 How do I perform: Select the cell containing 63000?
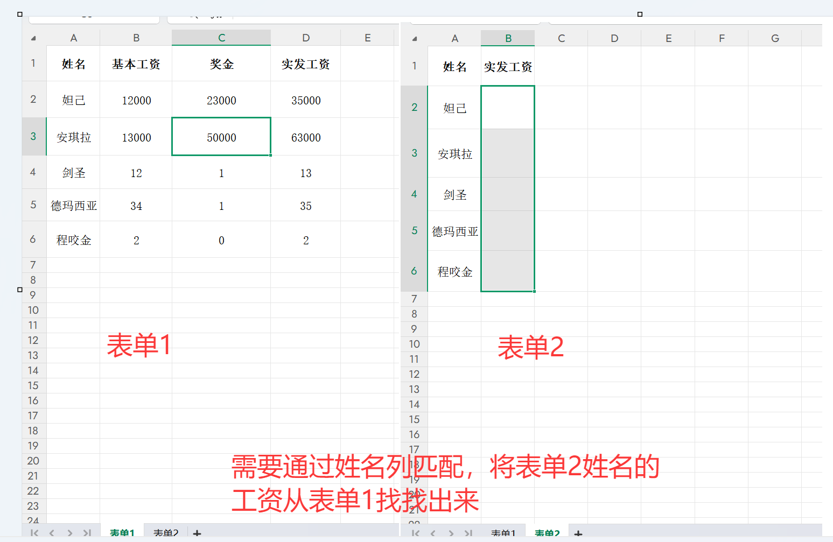tap(306, 137)
